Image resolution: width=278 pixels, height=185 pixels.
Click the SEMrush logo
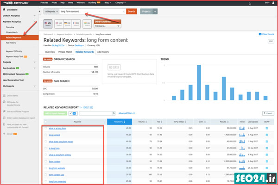15,3
